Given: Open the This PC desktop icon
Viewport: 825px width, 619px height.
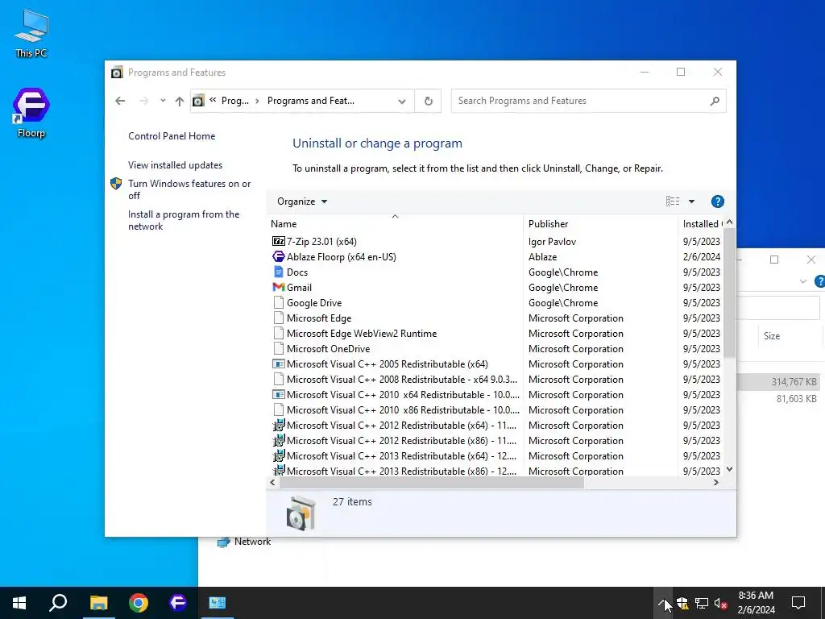Looking at the screenshot, I should [x=31, y=34].
